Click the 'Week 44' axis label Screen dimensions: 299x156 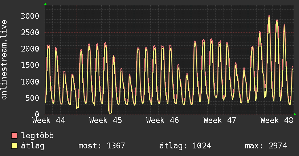point(49,120)
